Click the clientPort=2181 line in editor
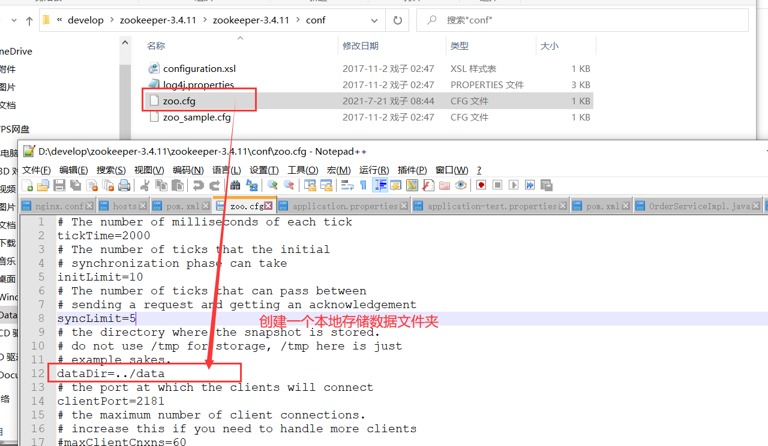The width and height of the screenshot is (768, 446). tap(110, 401)
